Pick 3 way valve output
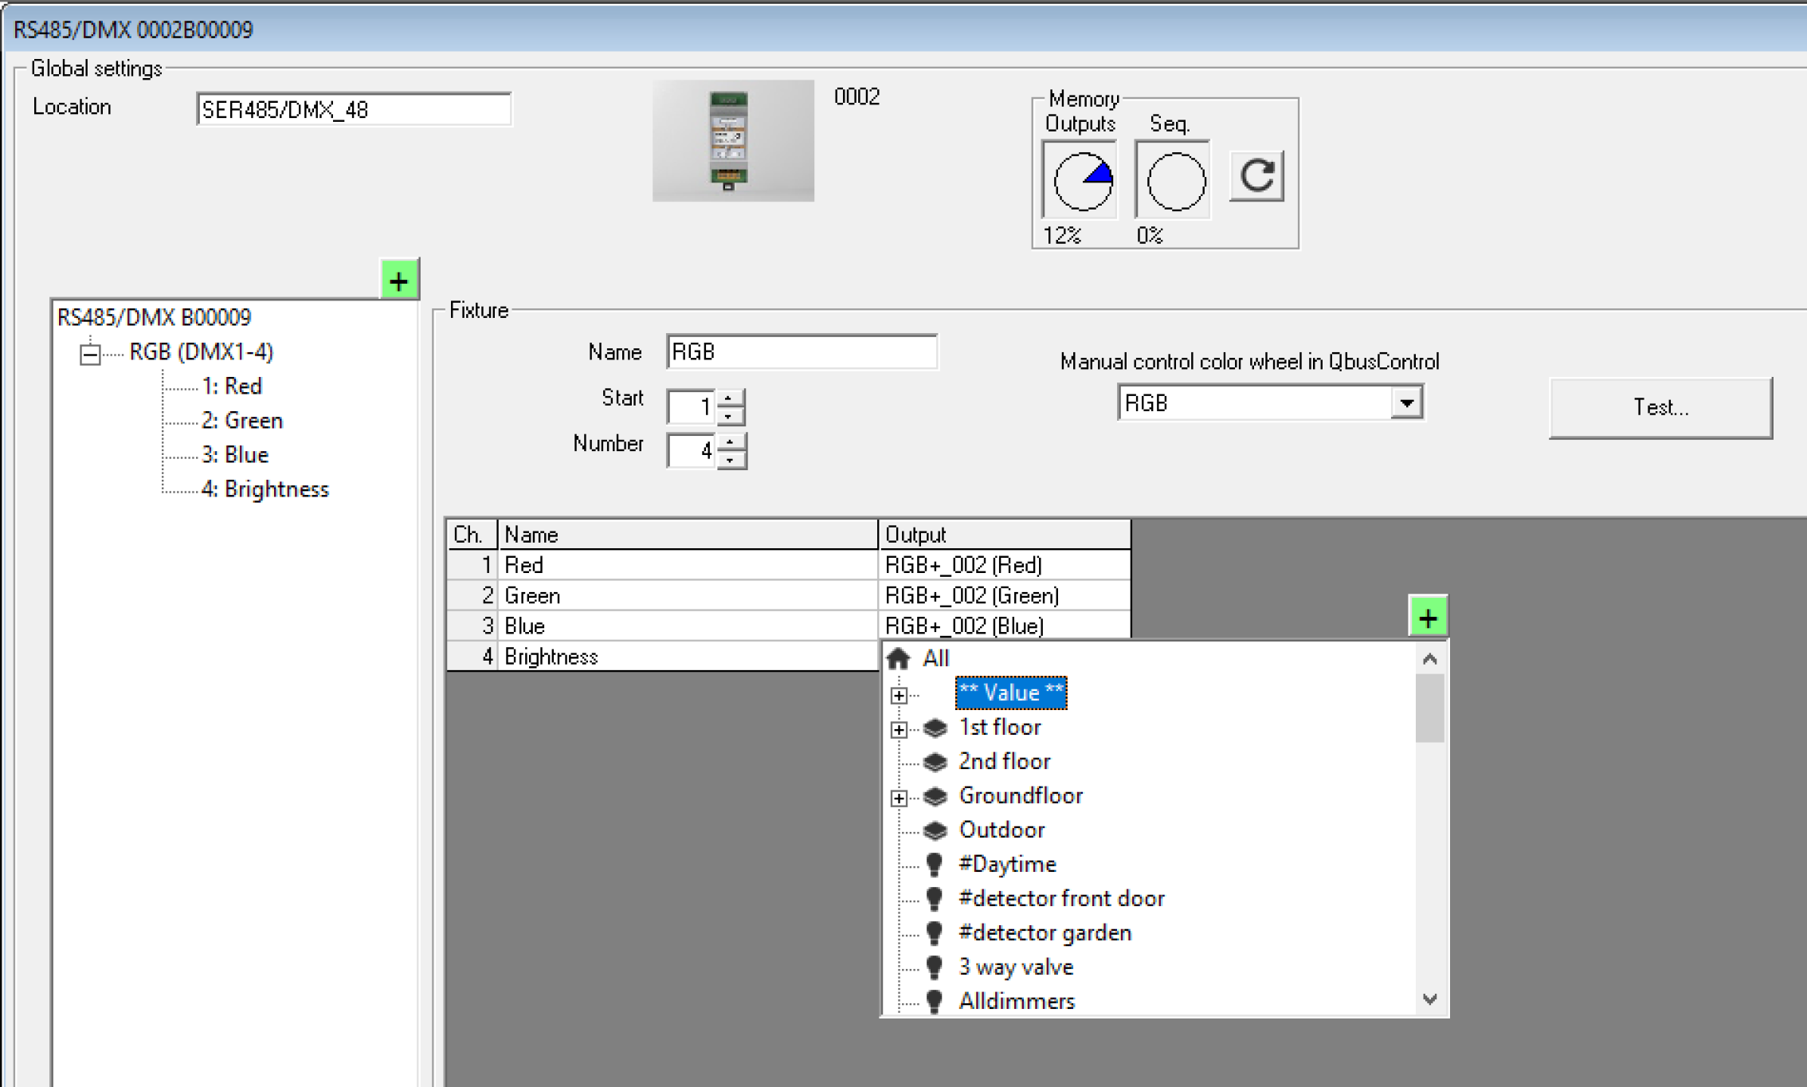 click(x=1016, y=967)
